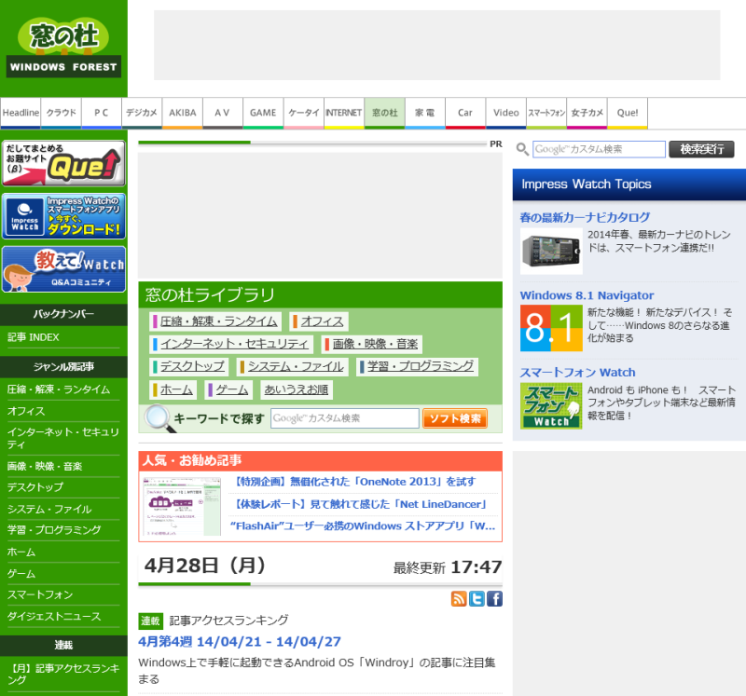Open the 教えて!Watch Q&A banner
Image resolution: width=746 pixels, height=696 pixels.
pos(63,269)
